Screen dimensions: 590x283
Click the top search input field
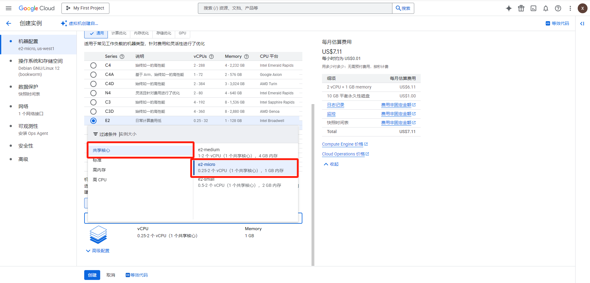point(295,8)
